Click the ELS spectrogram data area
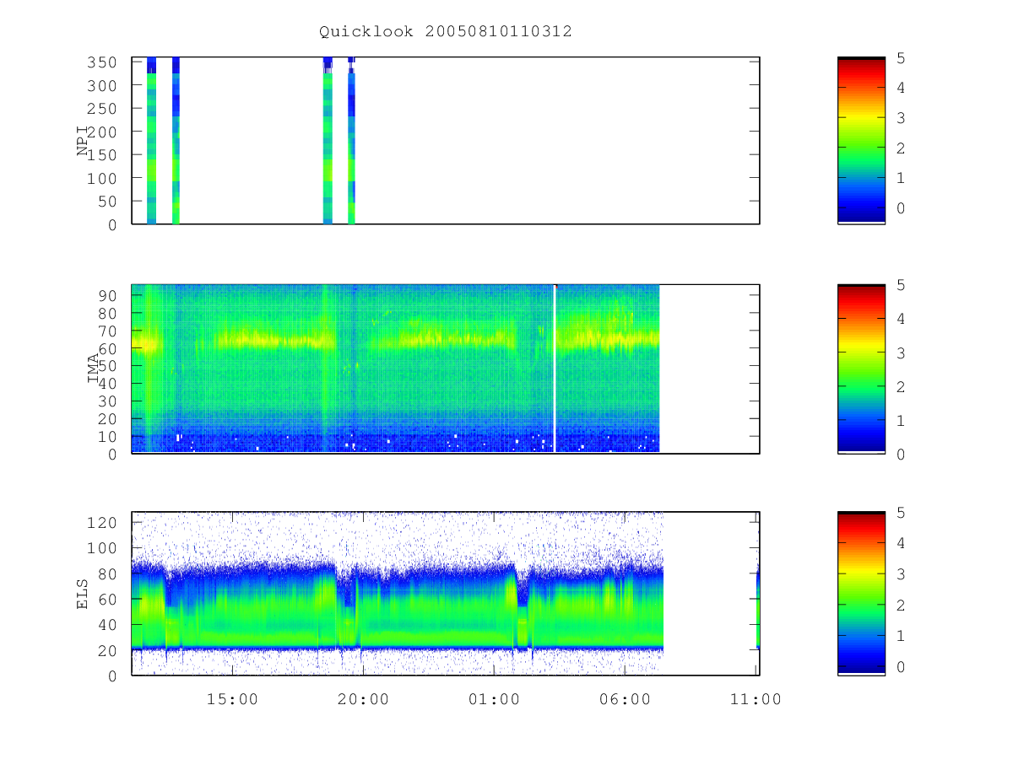The width and height of the screenshot is (1013, 759). 398,594
